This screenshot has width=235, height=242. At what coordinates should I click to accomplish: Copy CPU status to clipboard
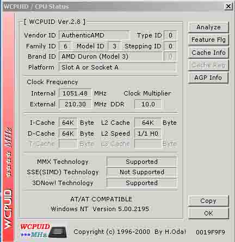tap(208, 201)
